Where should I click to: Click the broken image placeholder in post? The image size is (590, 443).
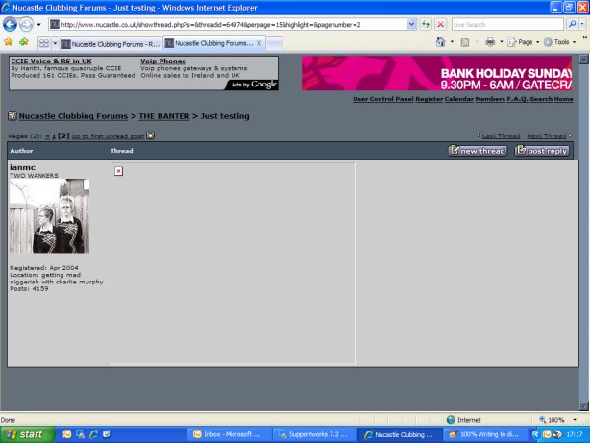118,171
